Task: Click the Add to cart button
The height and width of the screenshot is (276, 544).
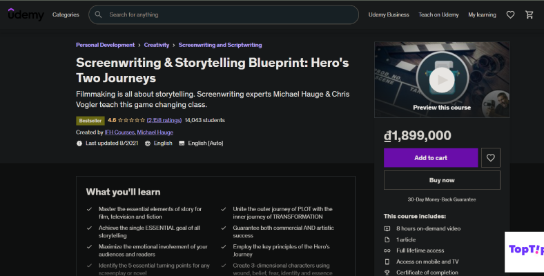Action: (431, 158)
